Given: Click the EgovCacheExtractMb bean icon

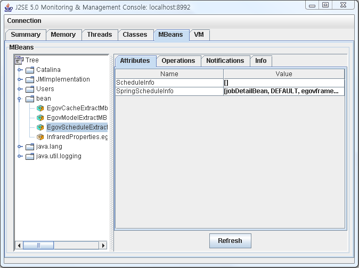Looking at the screenshot, I should coord(40,108).
